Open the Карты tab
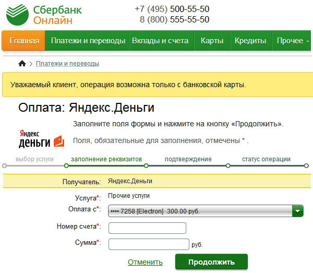Screen dimensions: 313x273 click(x=212, y=41)
